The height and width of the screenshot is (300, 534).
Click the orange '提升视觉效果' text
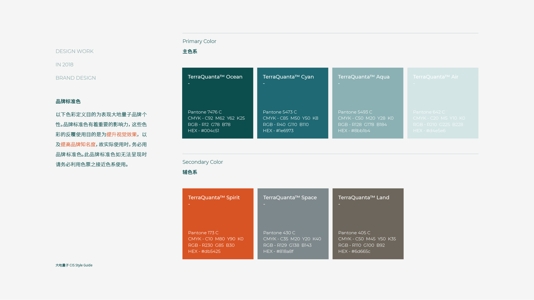coord(122,134)
